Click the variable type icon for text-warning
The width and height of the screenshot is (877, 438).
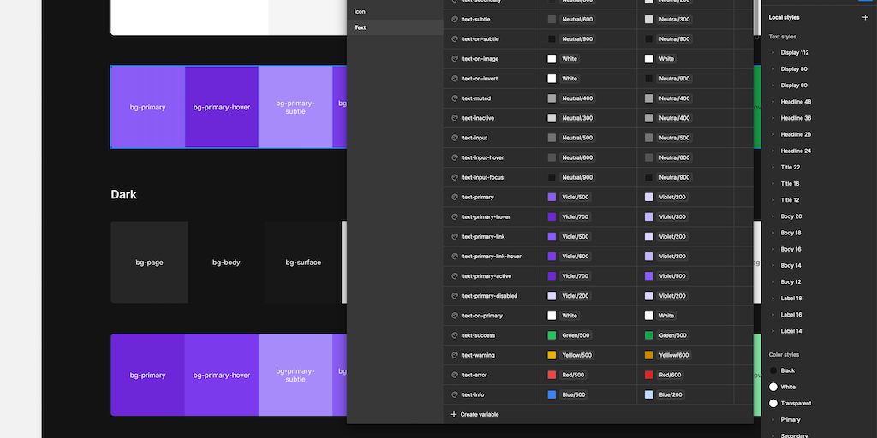point(455,355)
